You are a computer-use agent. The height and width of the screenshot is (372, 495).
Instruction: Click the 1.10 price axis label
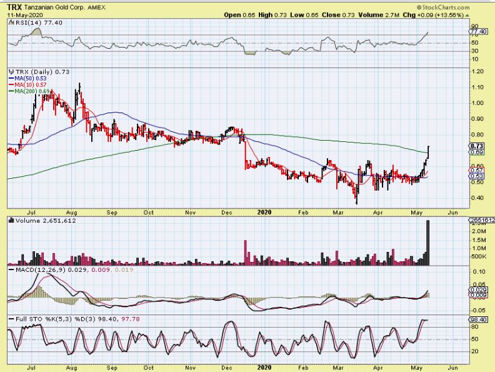(x=477, y=87)
